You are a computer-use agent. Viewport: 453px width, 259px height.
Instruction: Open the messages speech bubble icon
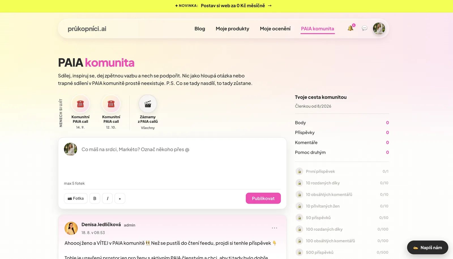[365, 28]
